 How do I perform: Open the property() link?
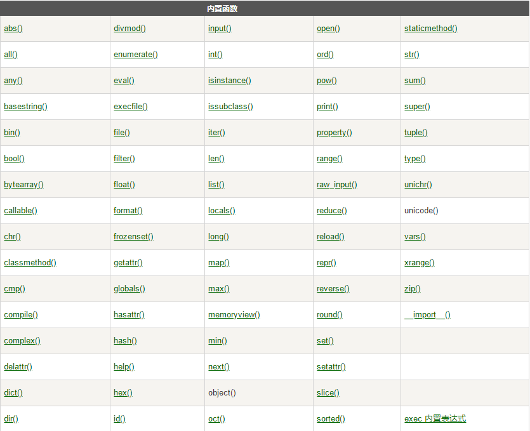point(335,133)
